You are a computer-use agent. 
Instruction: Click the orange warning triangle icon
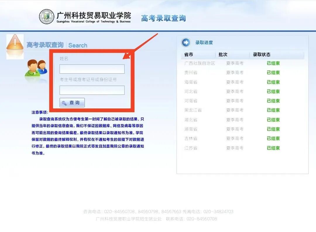click(x=15, y=42)
